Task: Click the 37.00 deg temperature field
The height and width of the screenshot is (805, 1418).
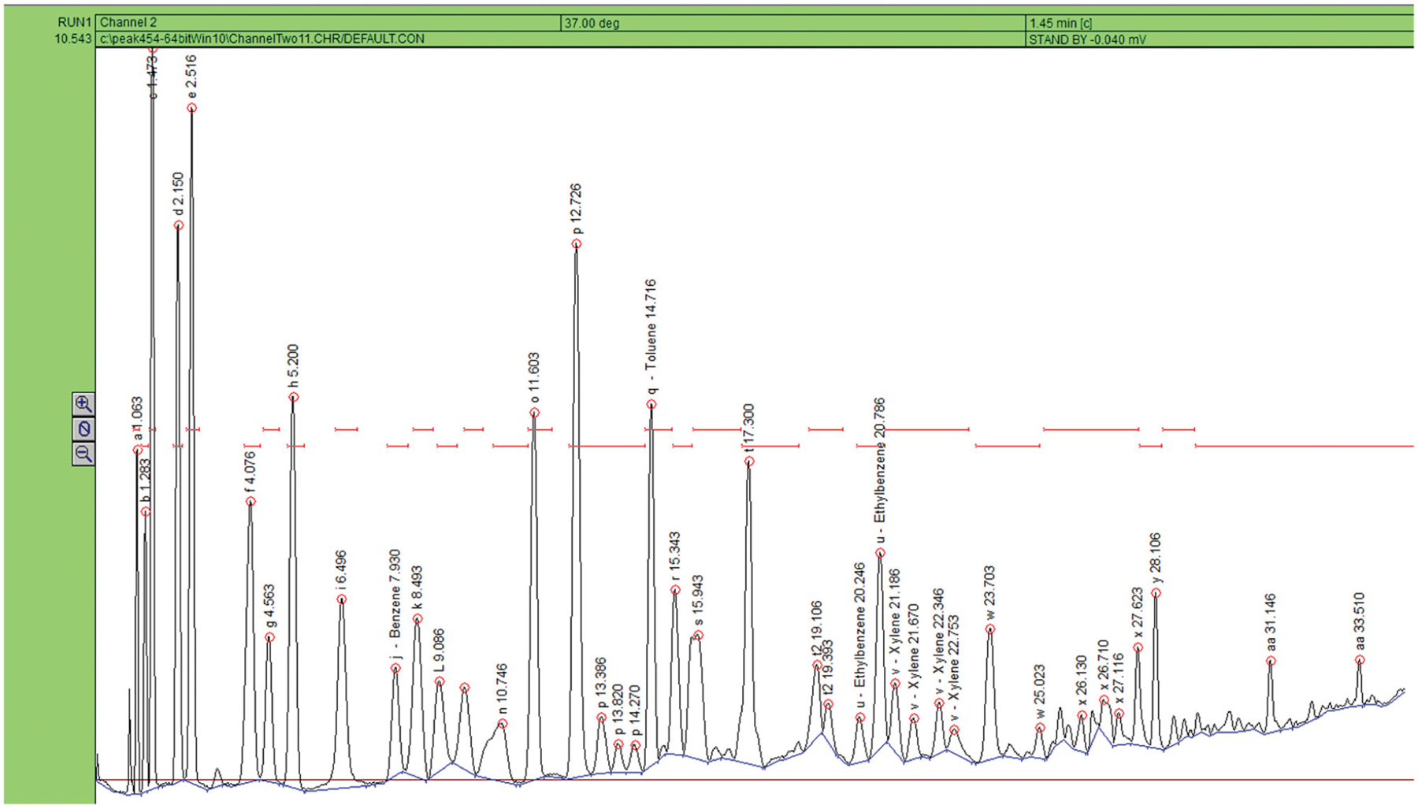Action: point(591,23)
